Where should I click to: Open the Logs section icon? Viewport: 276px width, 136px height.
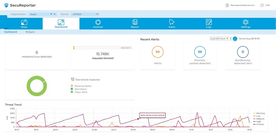[209, 22]
